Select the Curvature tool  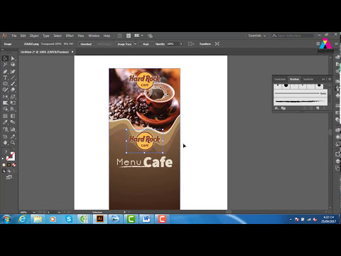(13, 71)
